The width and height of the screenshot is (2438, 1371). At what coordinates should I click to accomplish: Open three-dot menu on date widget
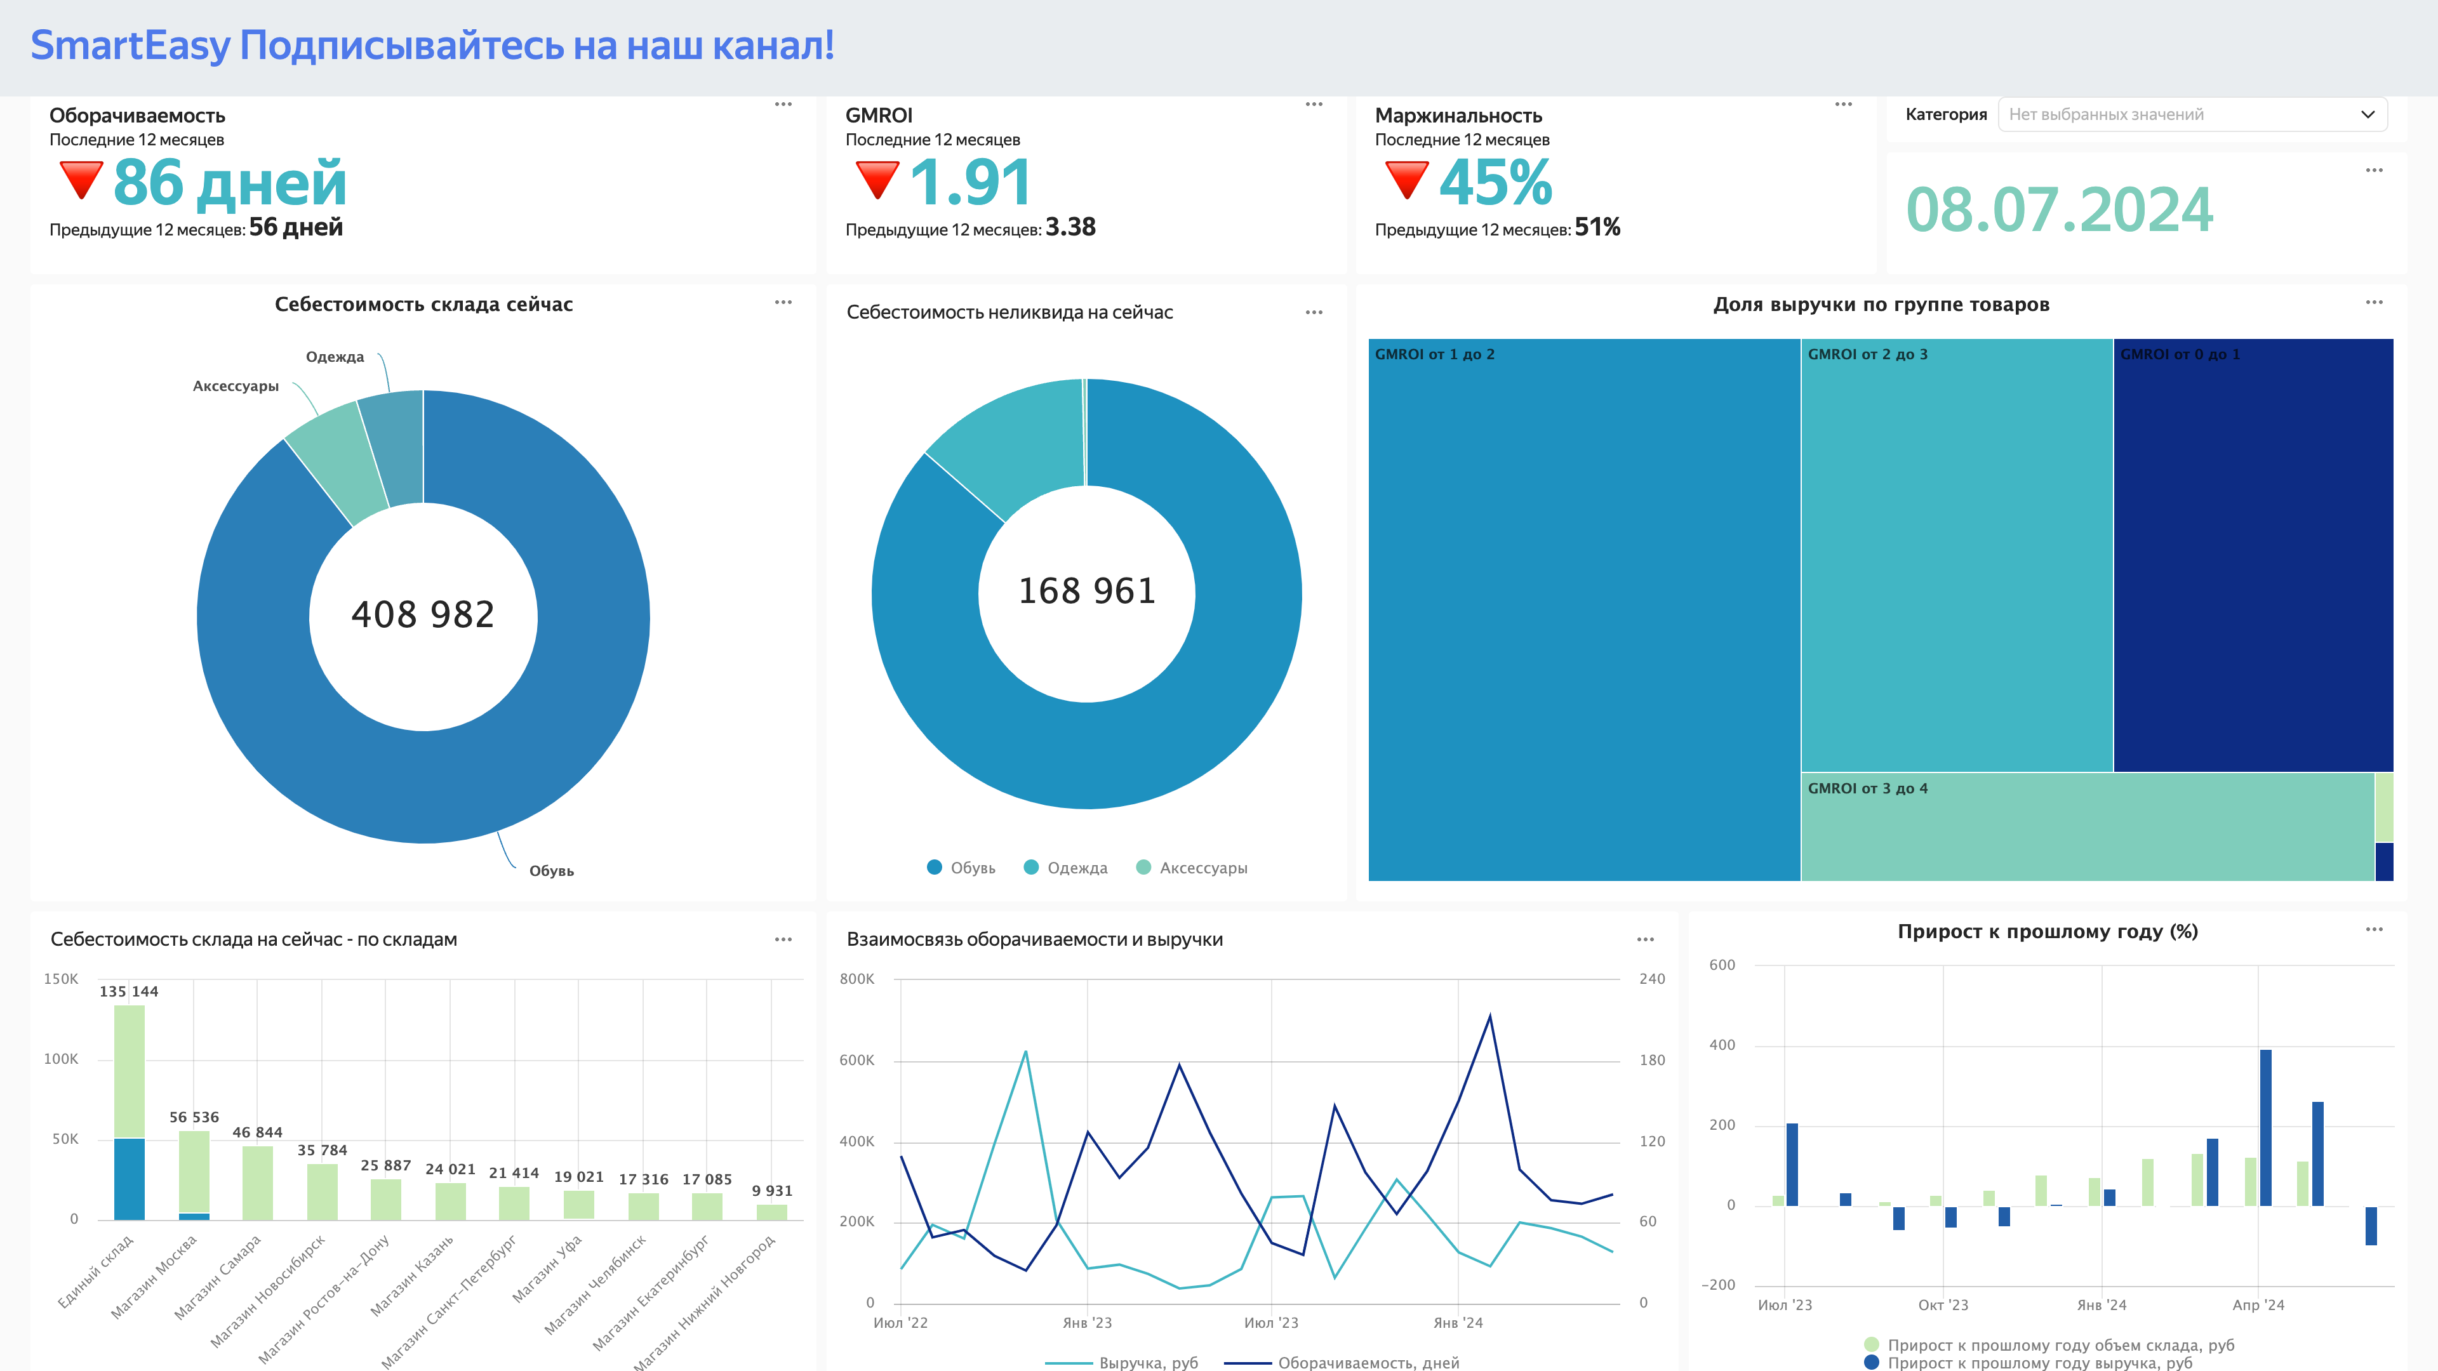(2374, 170)
